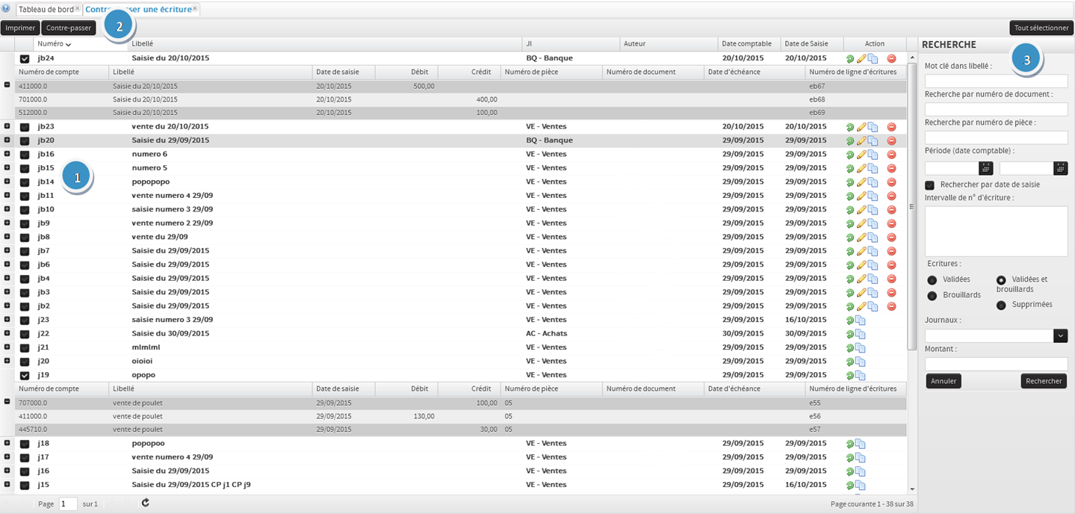Switch to the 'Tableau de bord' tab

click(46, 9)
